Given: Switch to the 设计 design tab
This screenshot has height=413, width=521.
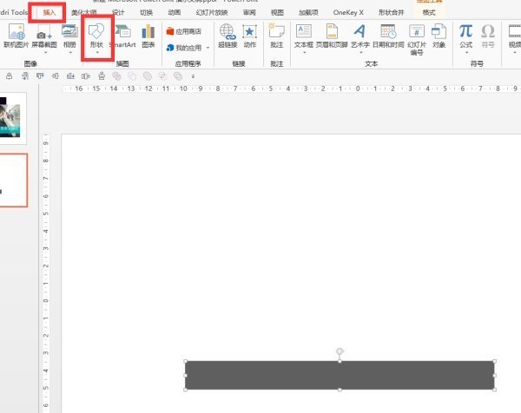Looking at the screenshot, I should pyautogui.click(x=117, y=13).
